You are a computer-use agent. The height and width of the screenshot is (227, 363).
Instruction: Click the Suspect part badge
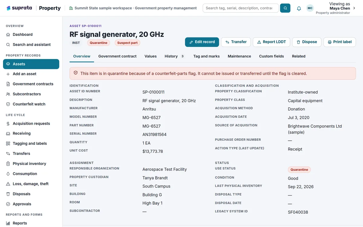pos(127,43)
